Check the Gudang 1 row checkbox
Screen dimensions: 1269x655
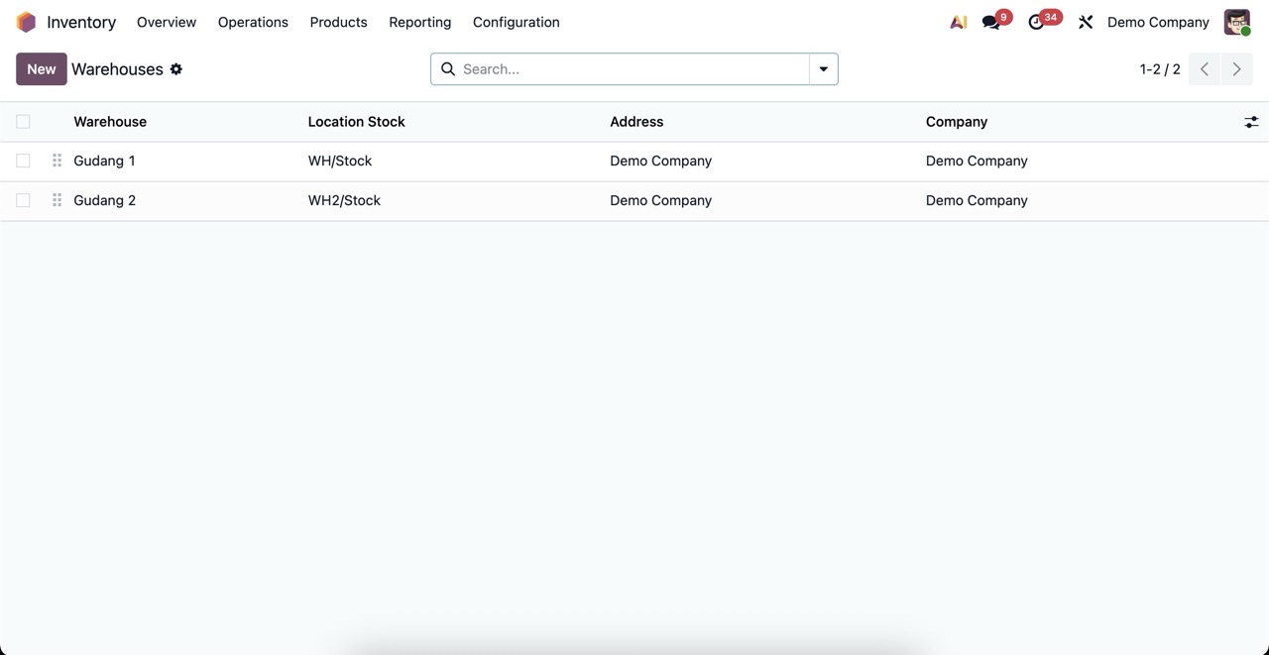(23, 161)
